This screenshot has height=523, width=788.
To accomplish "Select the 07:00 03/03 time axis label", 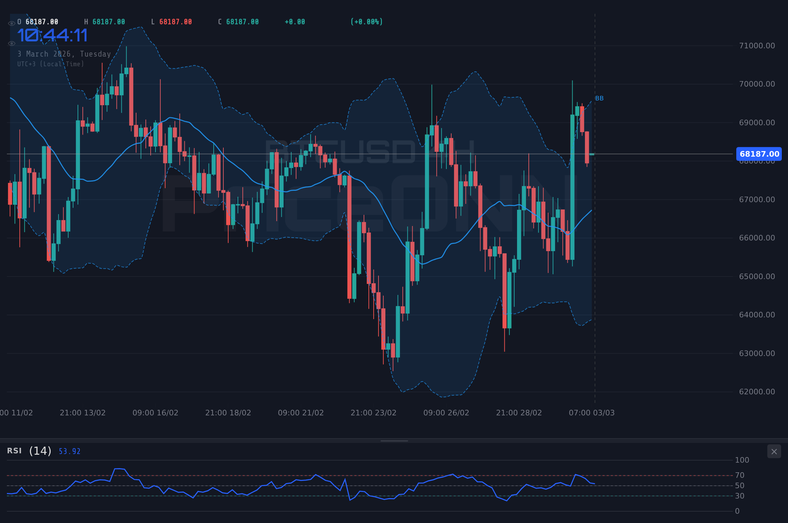I will tap(591, 413).
